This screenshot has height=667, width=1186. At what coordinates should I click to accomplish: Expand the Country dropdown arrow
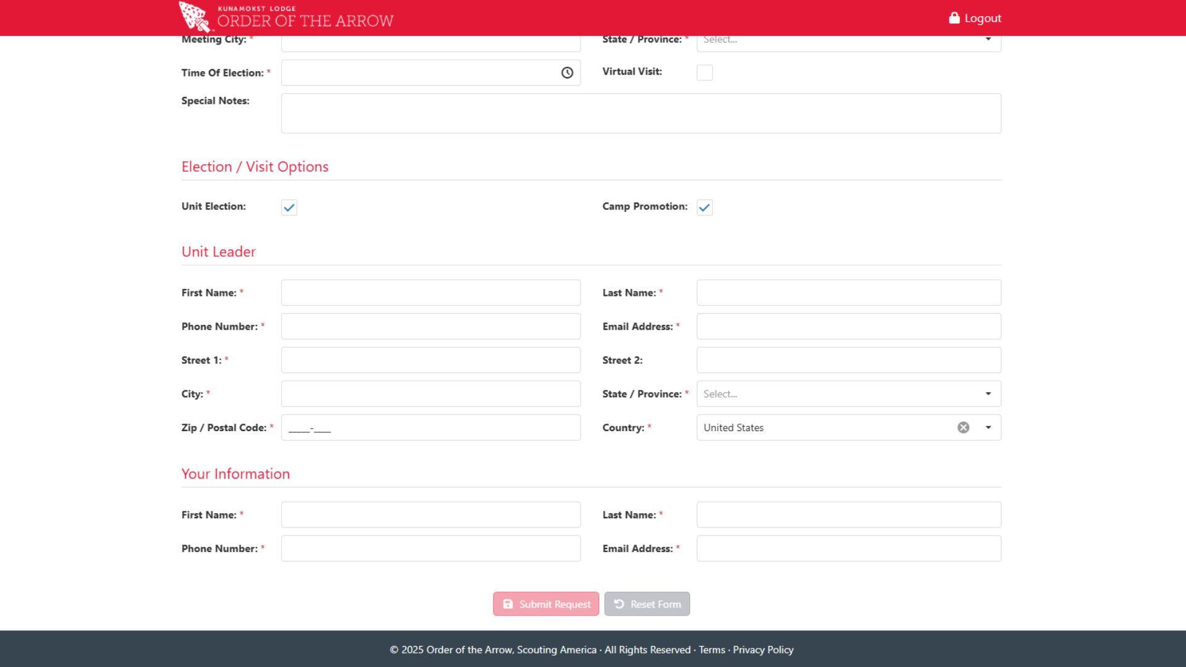[988, 427]
